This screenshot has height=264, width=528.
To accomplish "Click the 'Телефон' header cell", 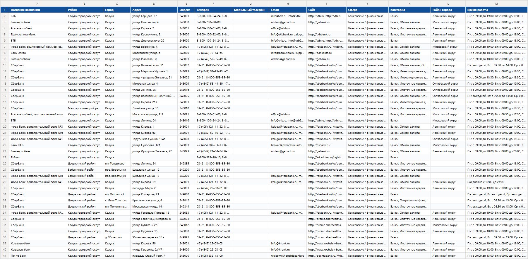I will pos(213,10).
